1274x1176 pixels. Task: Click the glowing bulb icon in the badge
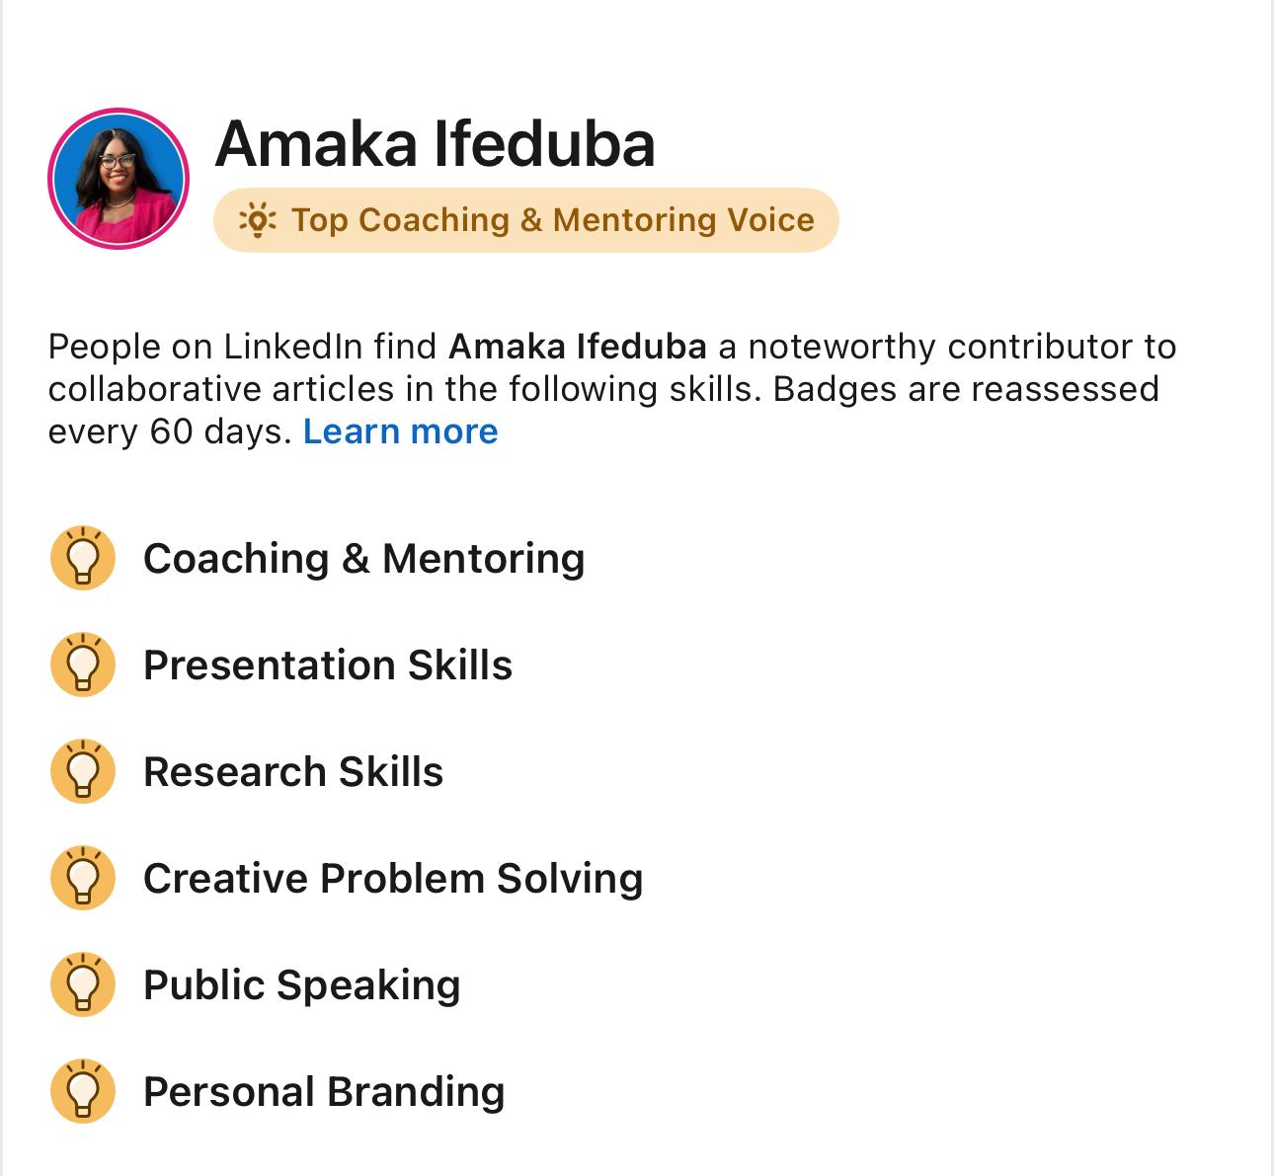(258, 220)
